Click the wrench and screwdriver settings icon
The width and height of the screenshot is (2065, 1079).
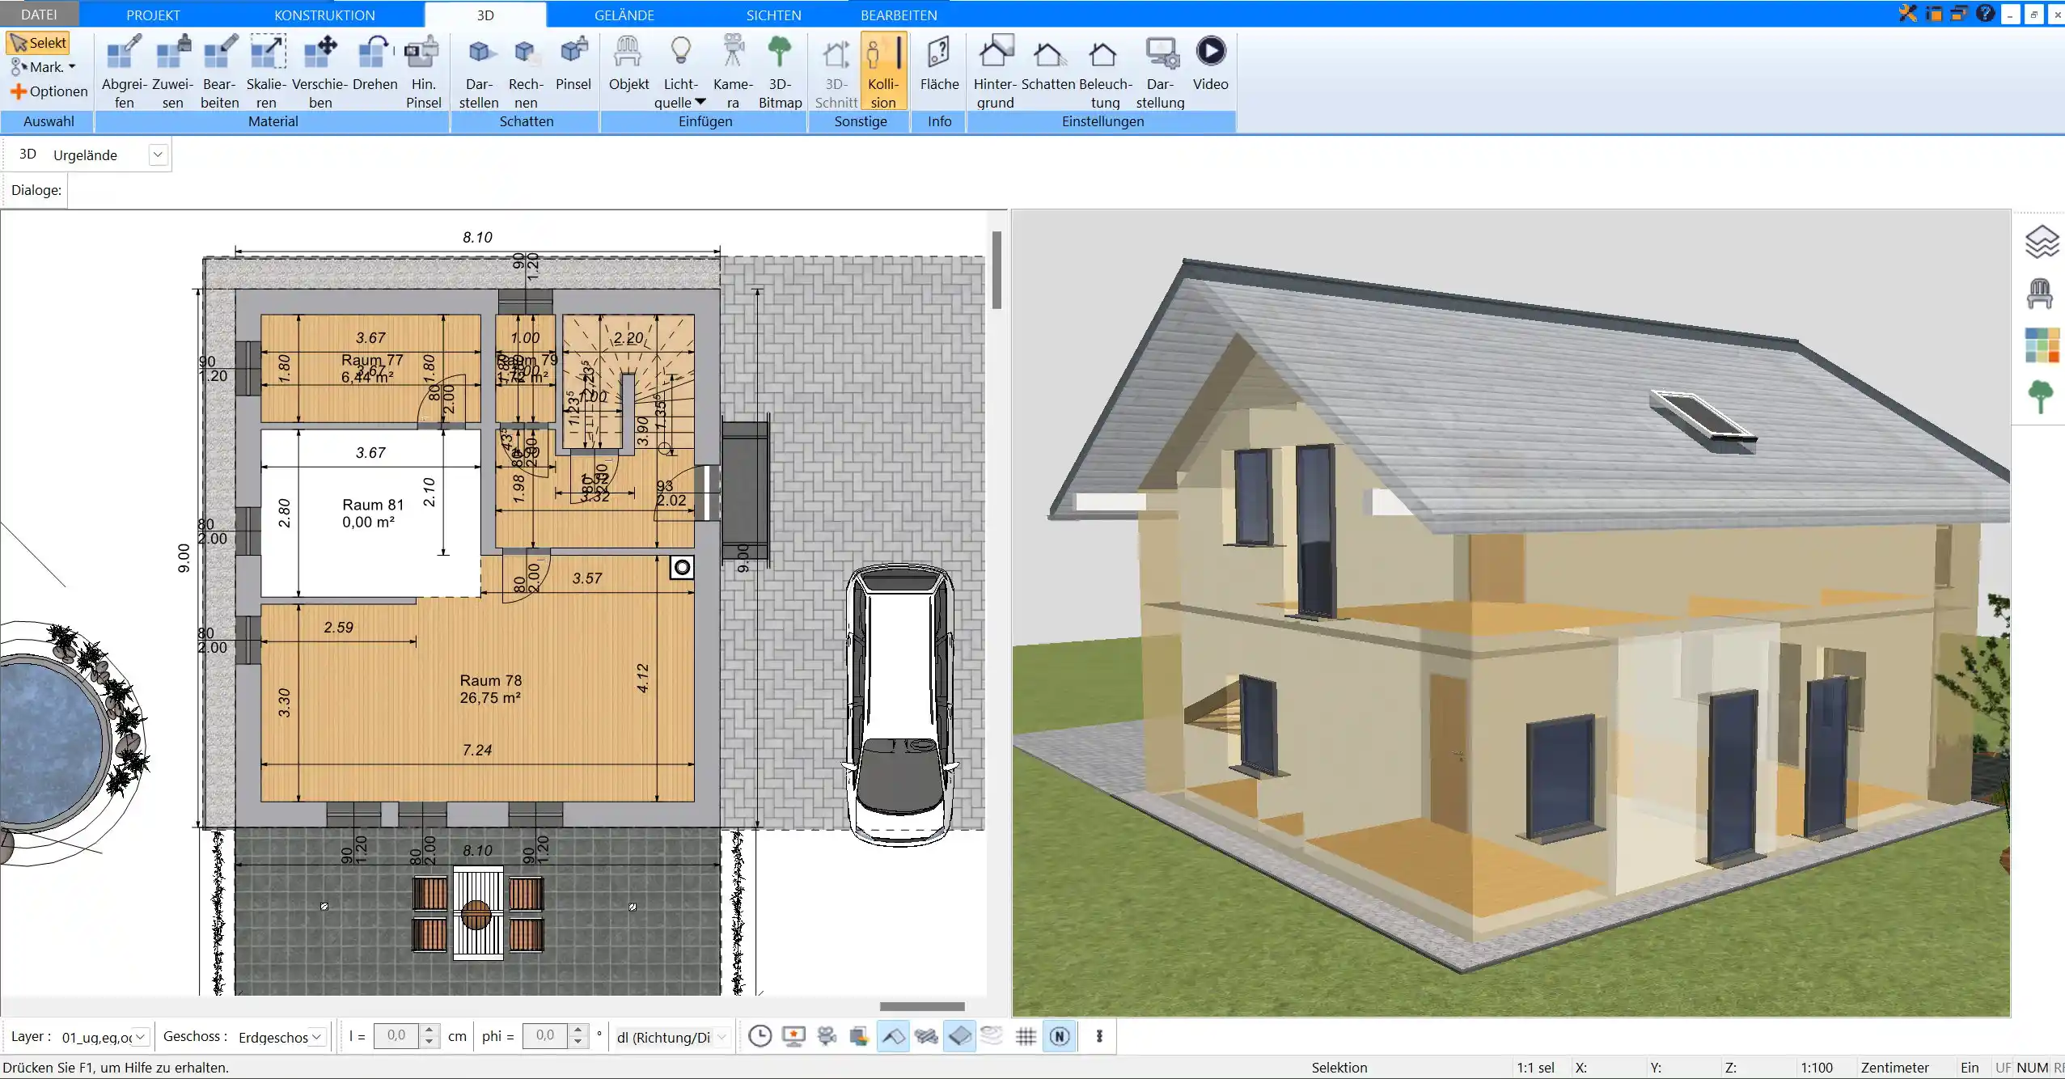click(1908, 14)
